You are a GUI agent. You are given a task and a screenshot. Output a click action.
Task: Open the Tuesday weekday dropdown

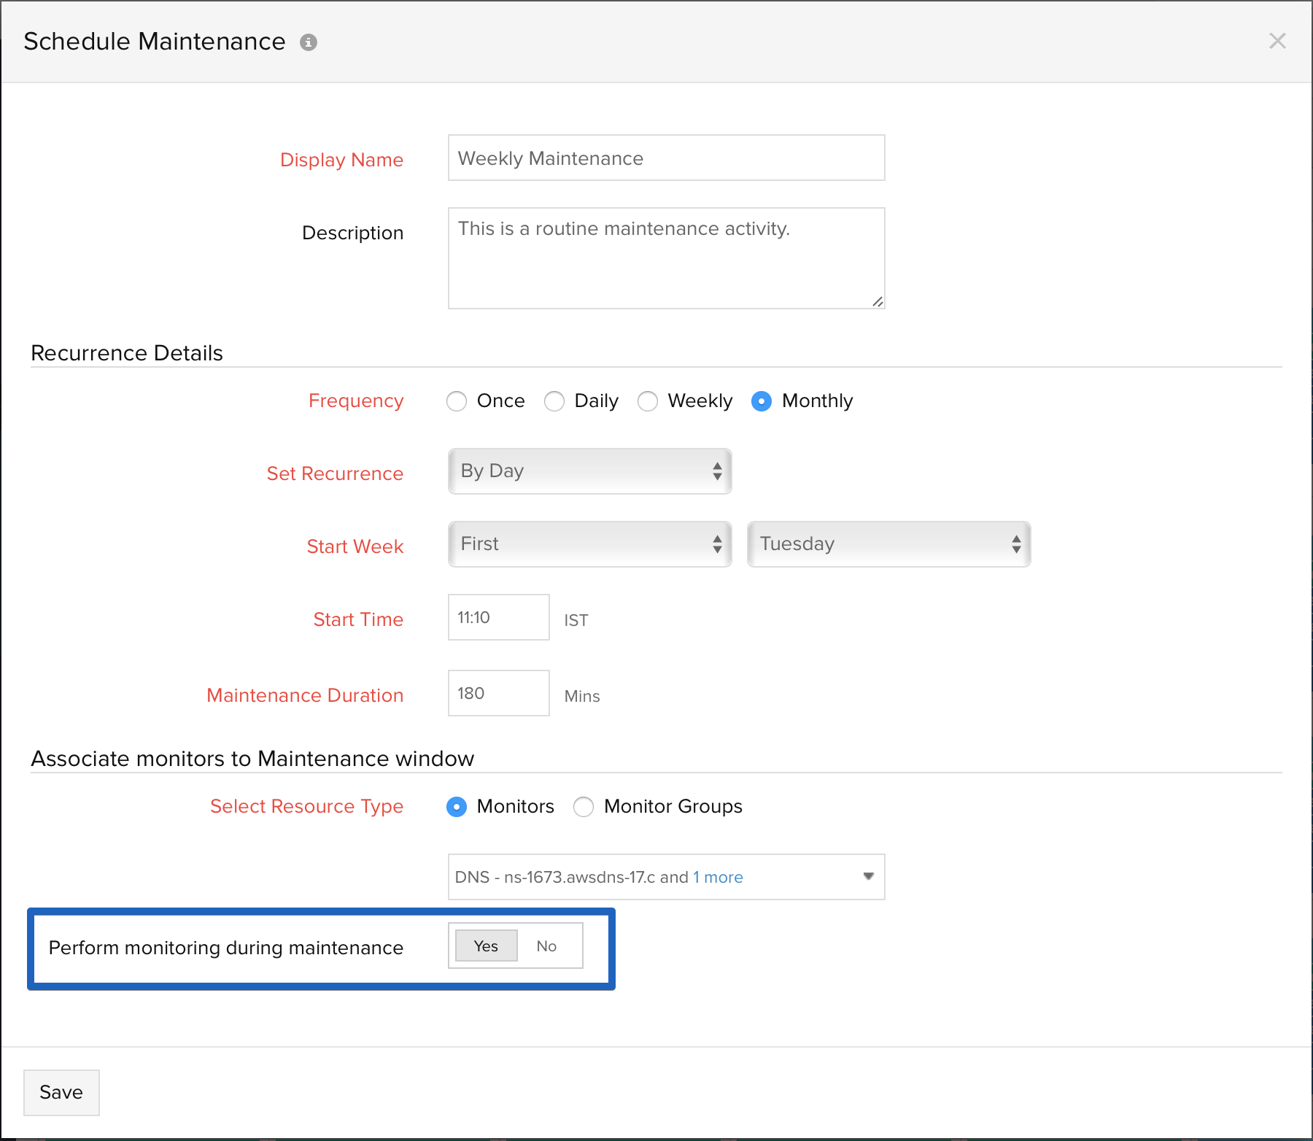888,544
